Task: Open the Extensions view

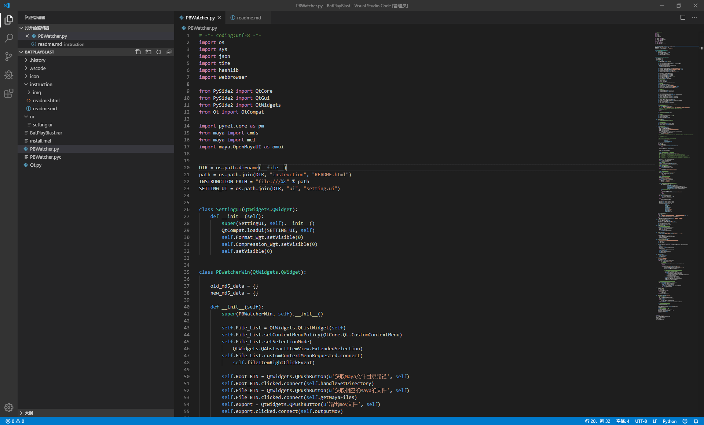Action: 9,93
